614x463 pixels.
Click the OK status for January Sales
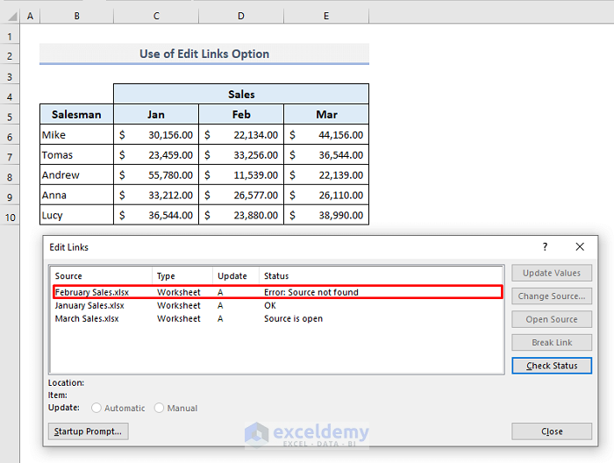(270, 305)
